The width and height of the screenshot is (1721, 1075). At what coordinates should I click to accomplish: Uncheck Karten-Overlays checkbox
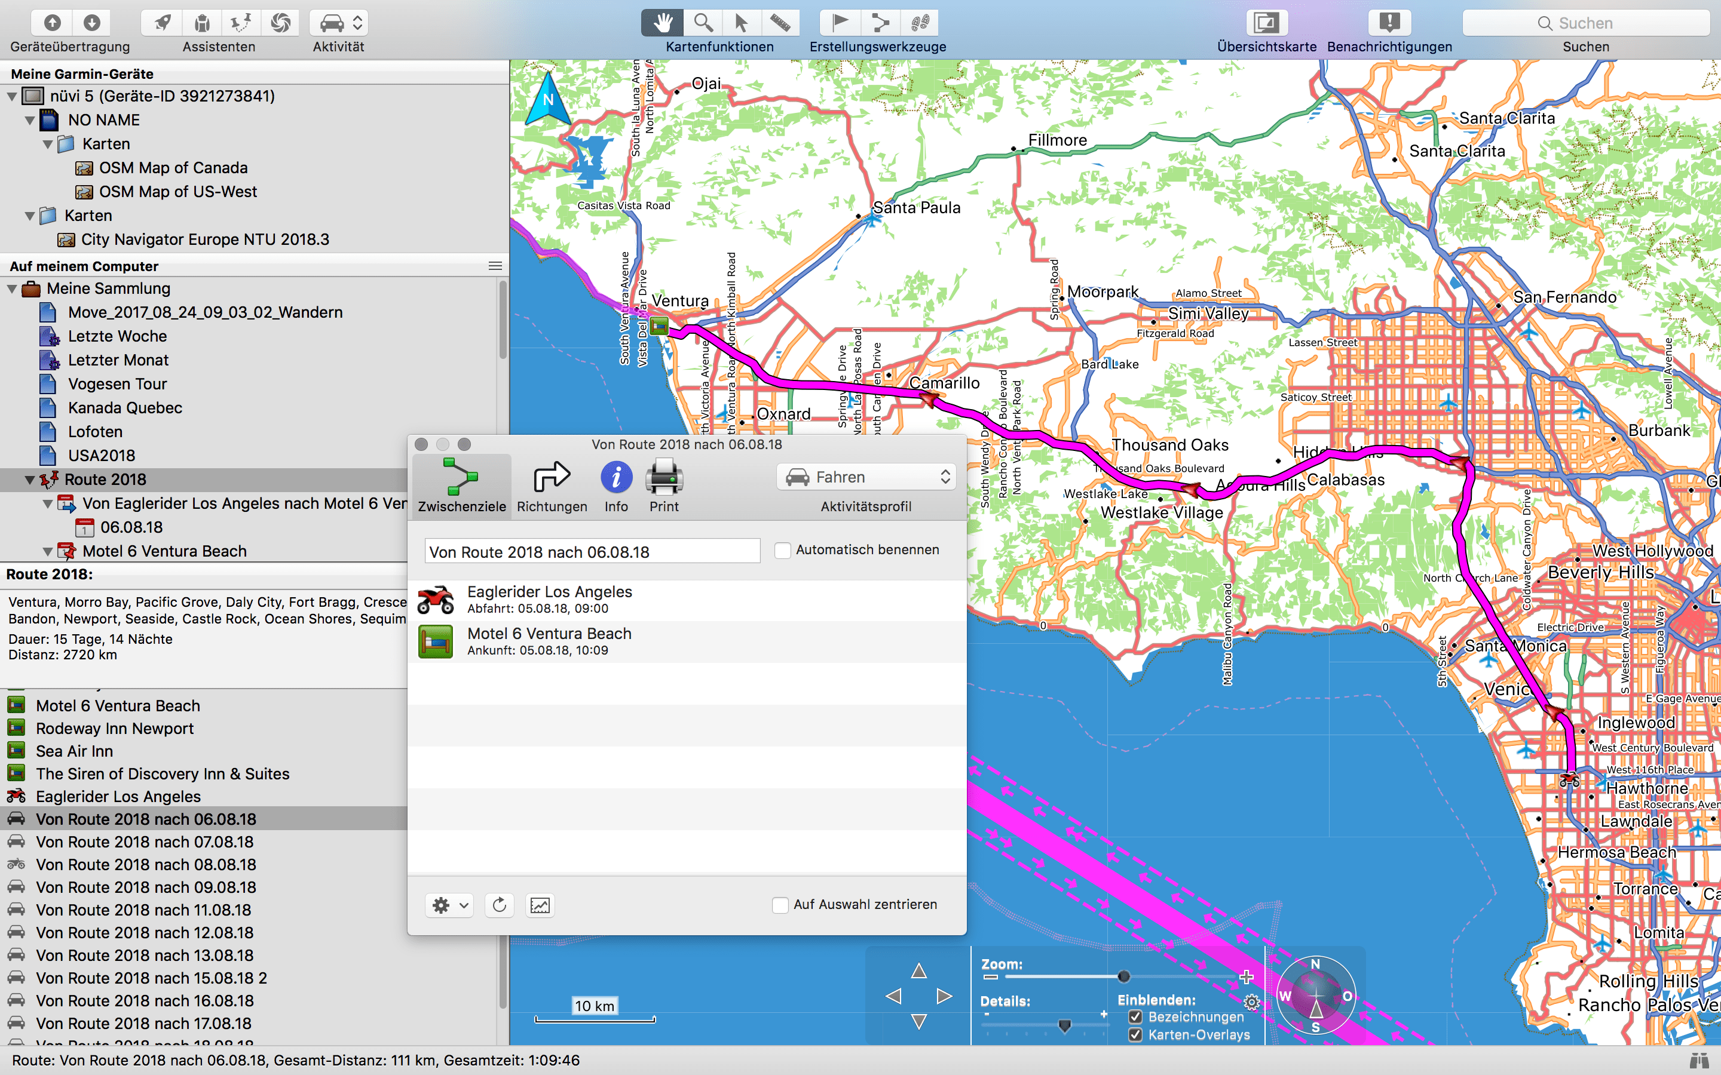click(x=1135, y=1035)
